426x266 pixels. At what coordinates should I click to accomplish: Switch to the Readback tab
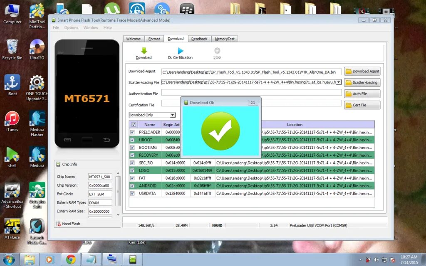[x=199, y=39]
